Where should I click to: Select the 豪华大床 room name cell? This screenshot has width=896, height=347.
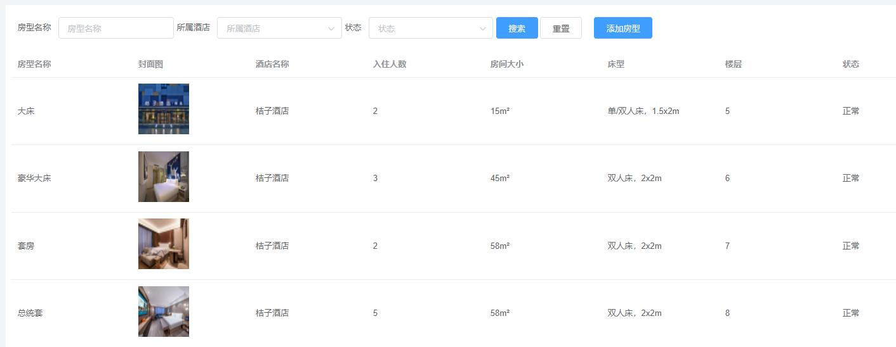(34, 178)
